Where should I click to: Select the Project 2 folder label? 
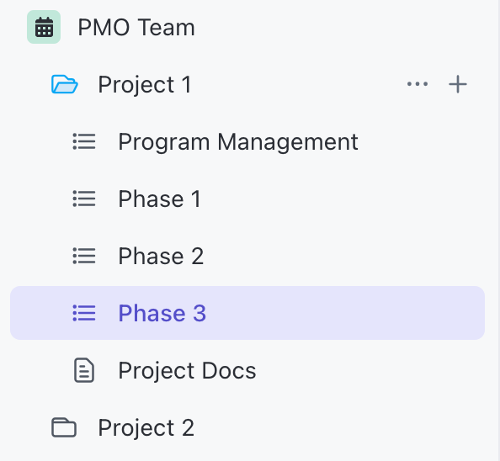[x=146, y=428]
